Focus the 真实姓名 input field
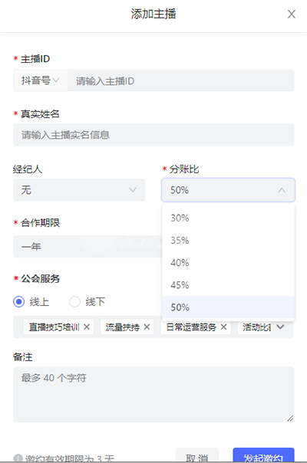Viewport: 307px width, 463px height. pos(153,135)
